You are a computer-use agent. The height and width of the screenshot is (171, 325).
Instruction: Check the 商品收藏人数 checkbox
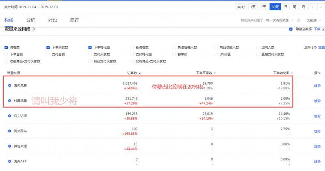[216, 48]
